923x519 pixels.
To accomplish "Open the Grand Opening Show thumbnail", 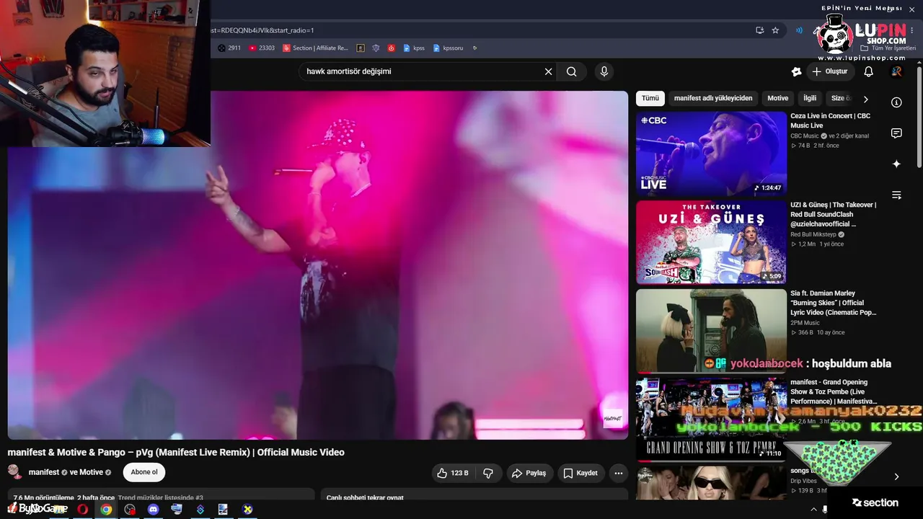I will 711,420.
